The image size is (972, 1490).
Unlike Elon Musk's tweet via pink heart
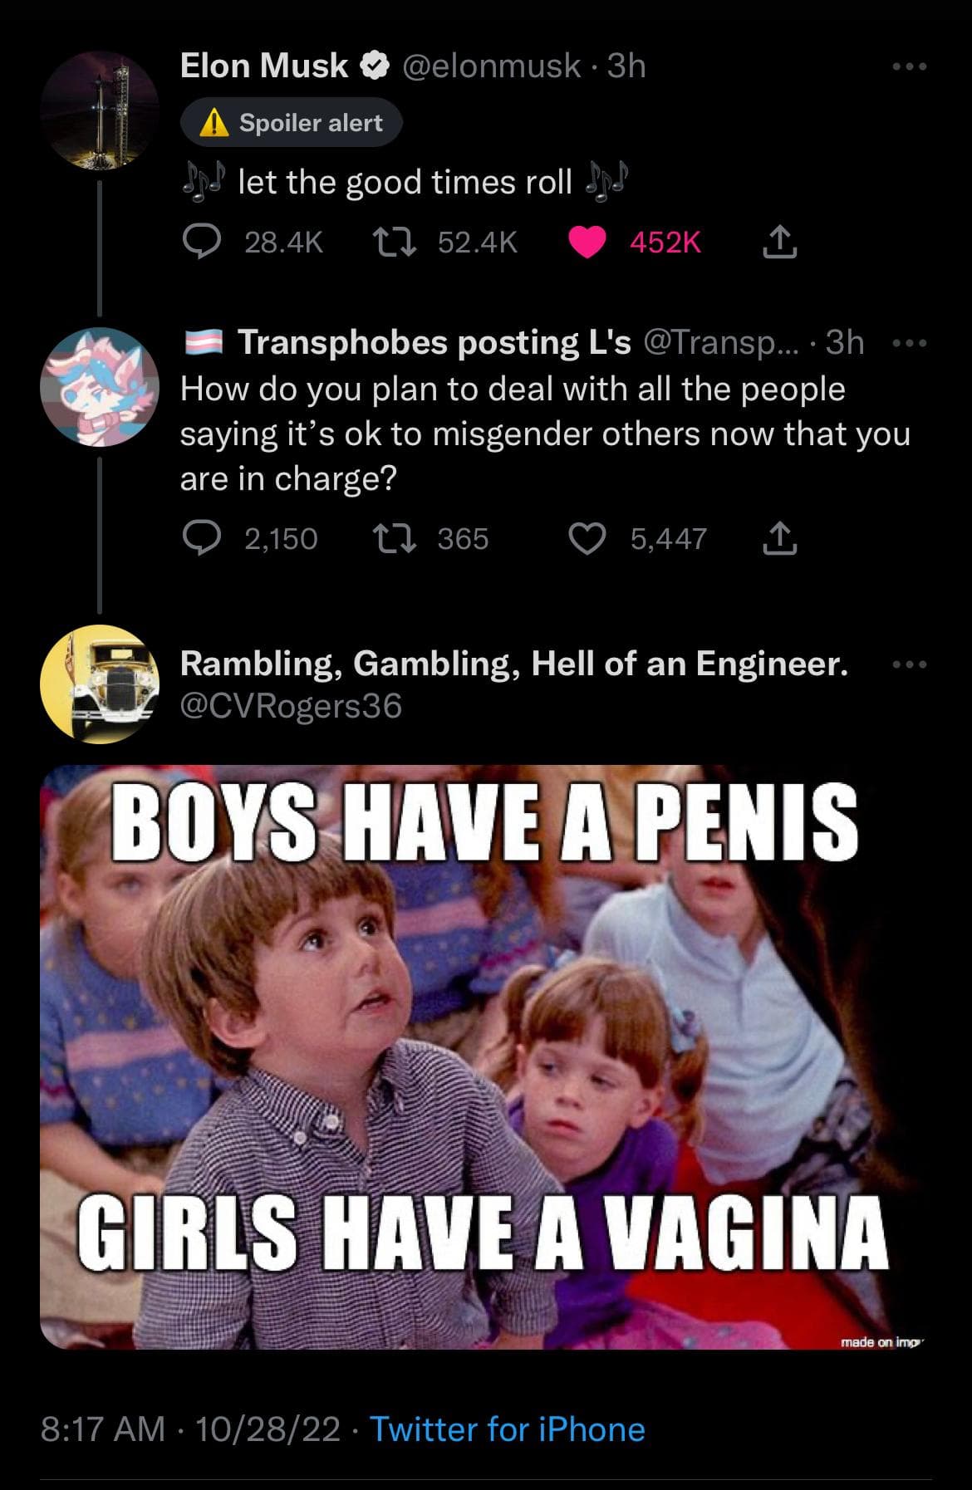point(587,243)
